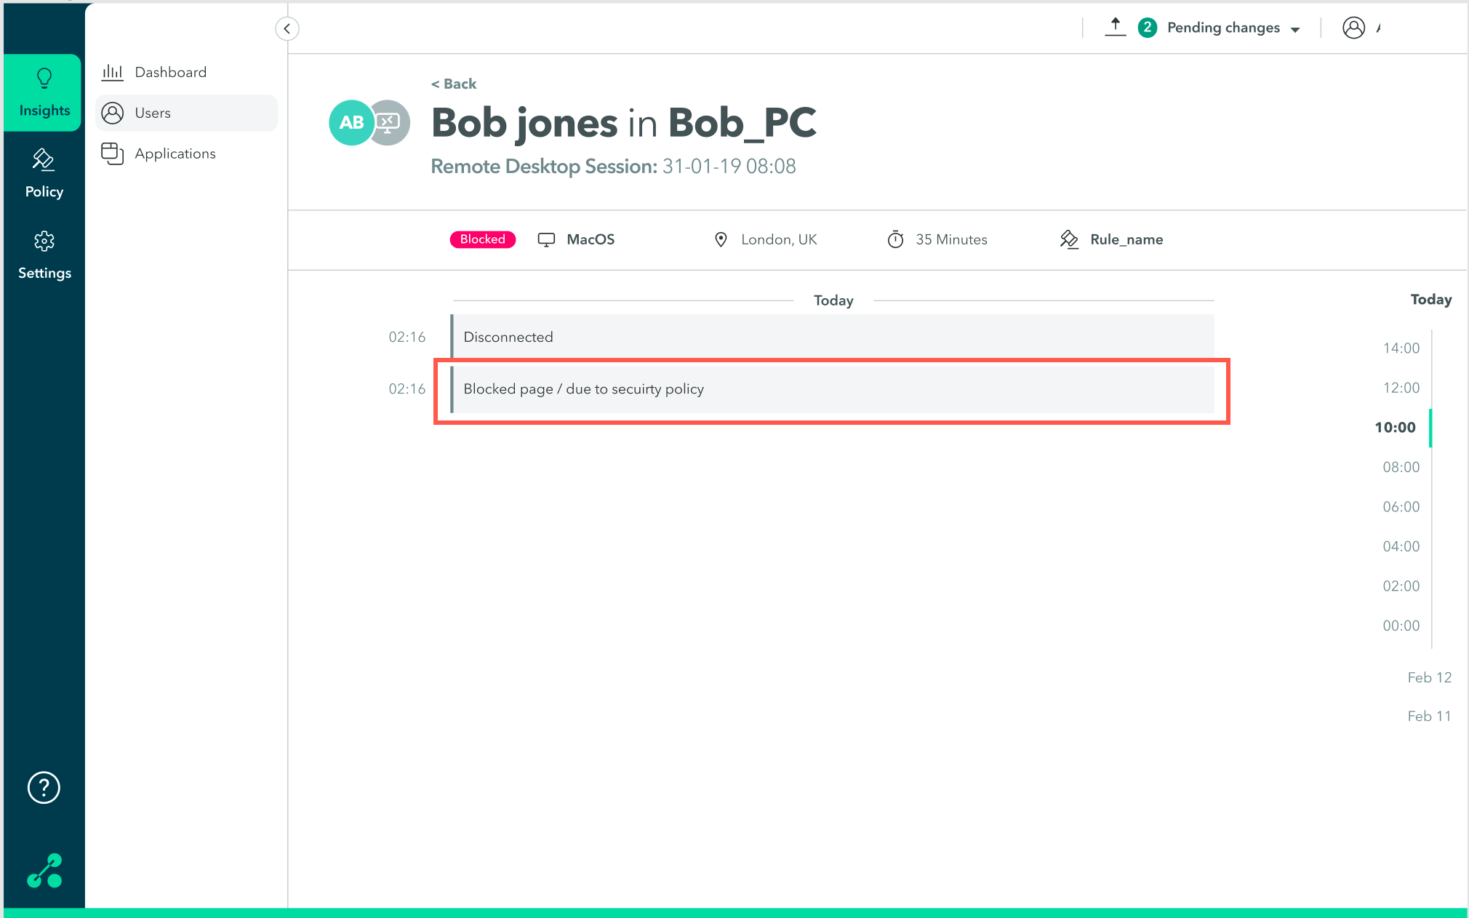Open the Policy gavel section
Viewport: 1469px width, 918px height.
pos(44,174)
